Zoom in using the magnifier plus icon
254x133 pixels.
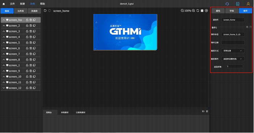click(x=193, y=11)
